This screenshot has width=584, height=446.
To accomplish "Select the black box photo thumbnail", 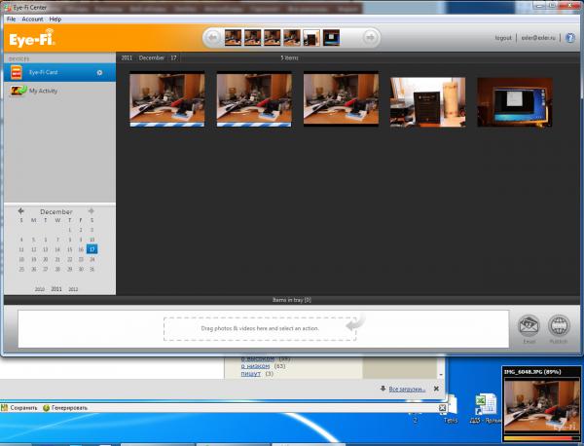I will pos(427,101).
